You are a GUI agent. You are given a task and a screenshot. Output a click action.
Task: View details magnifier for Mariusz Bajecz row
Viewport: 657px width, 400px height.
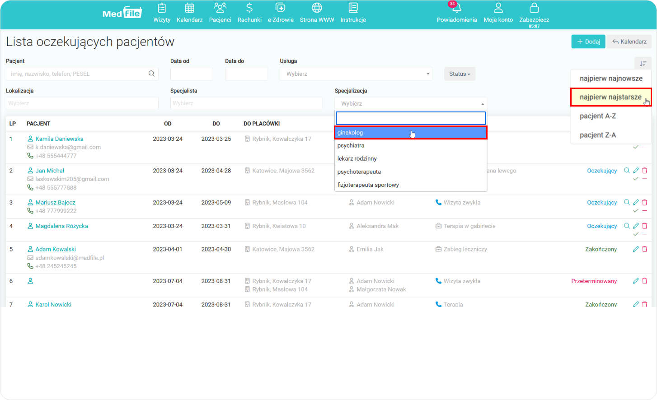[627, 202]
